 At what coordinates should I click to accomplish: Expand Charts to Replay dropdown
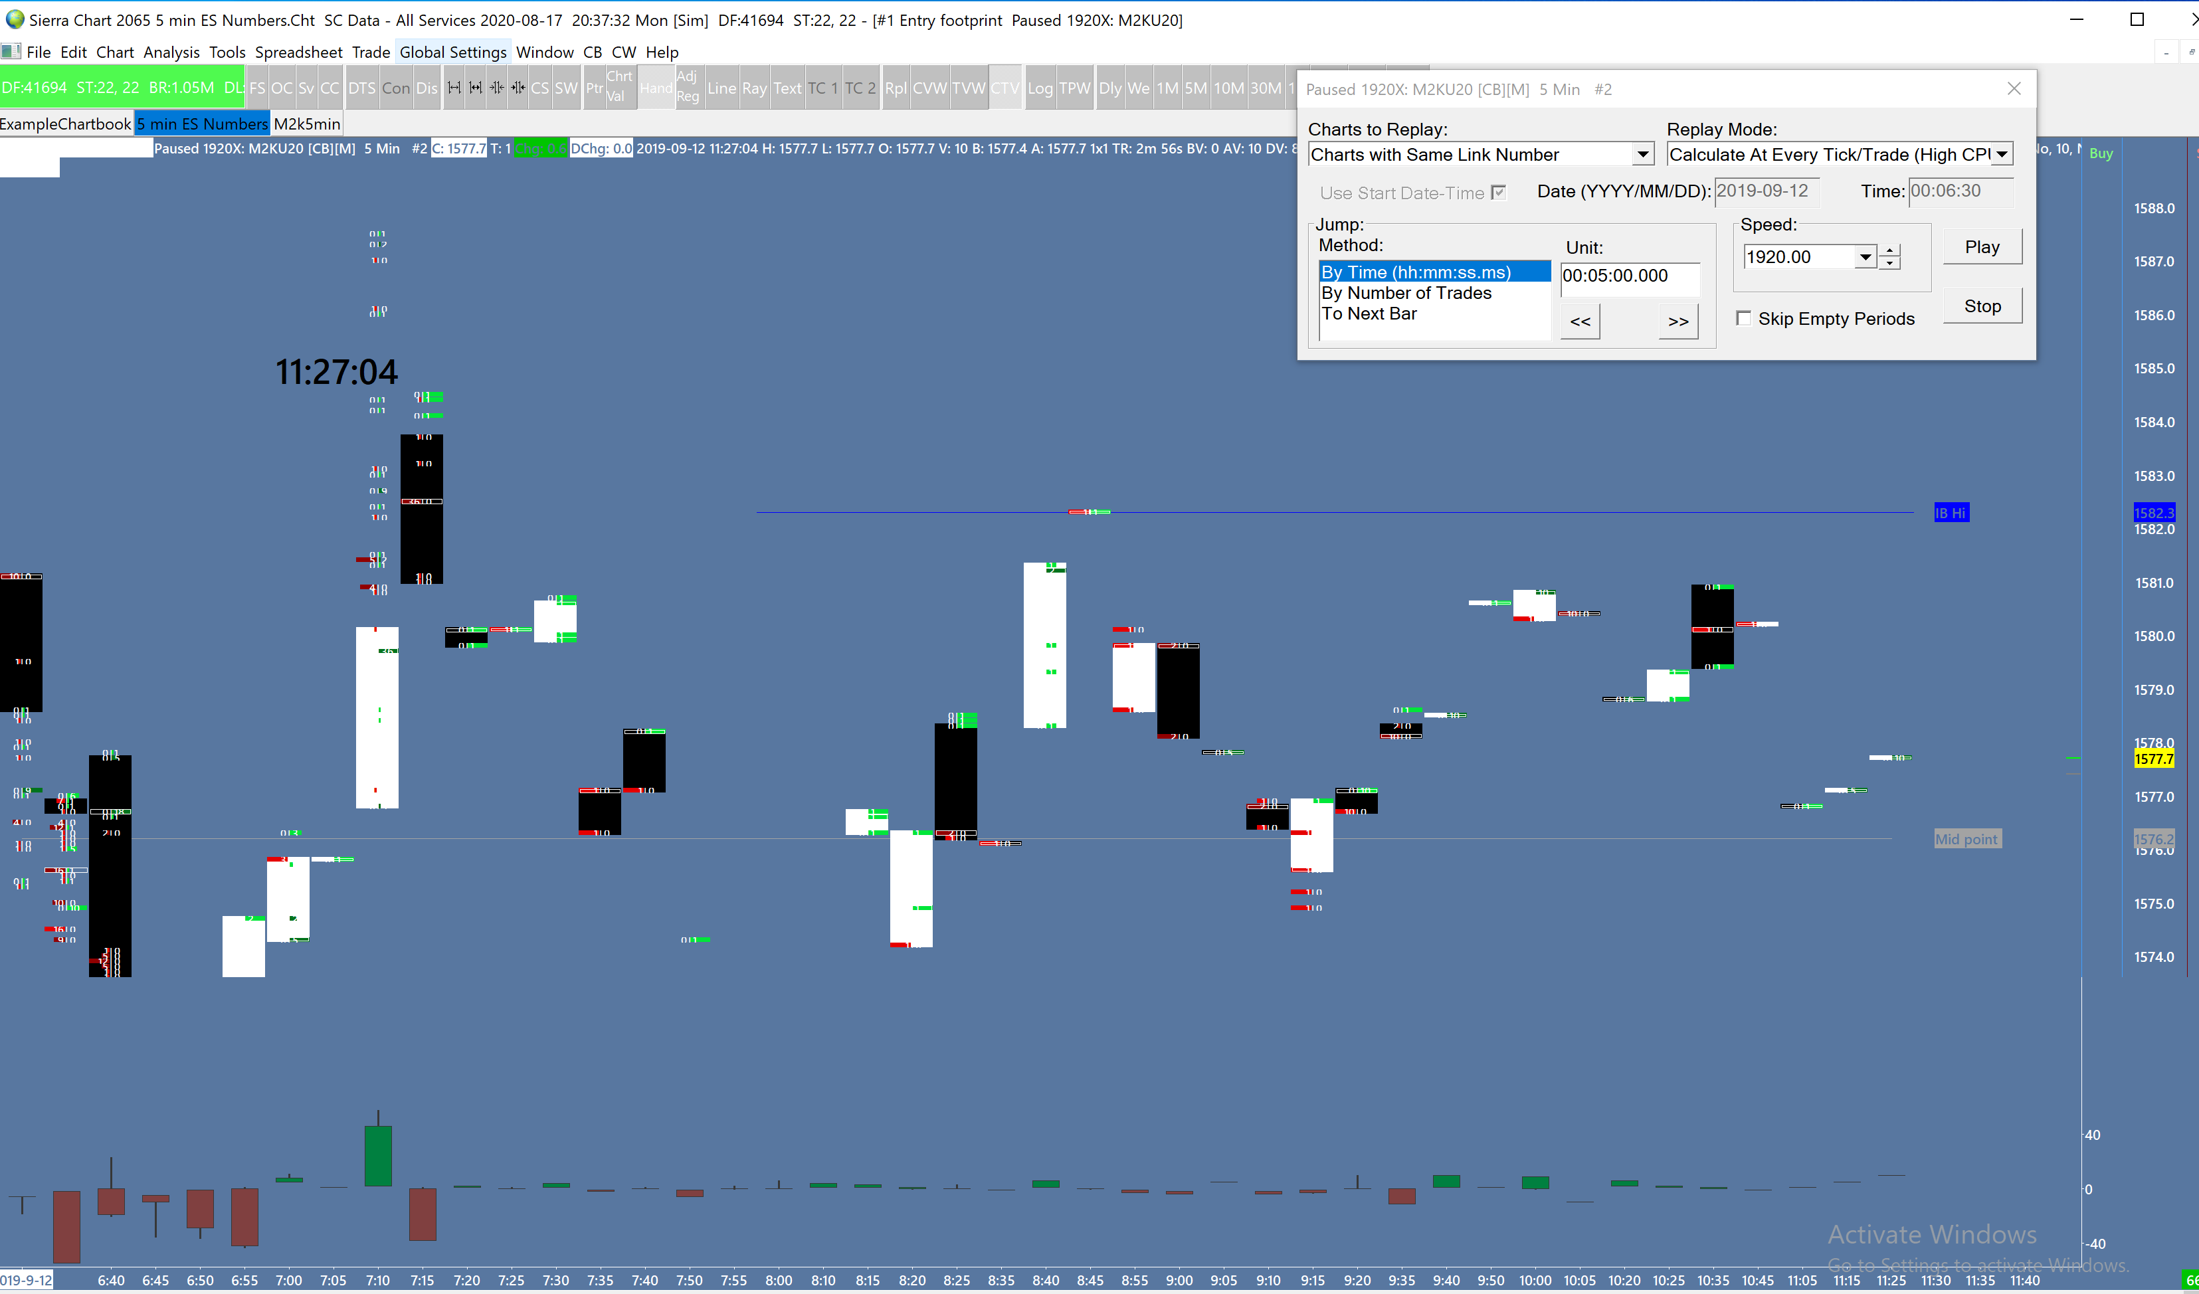click(x=1642, y=154)
